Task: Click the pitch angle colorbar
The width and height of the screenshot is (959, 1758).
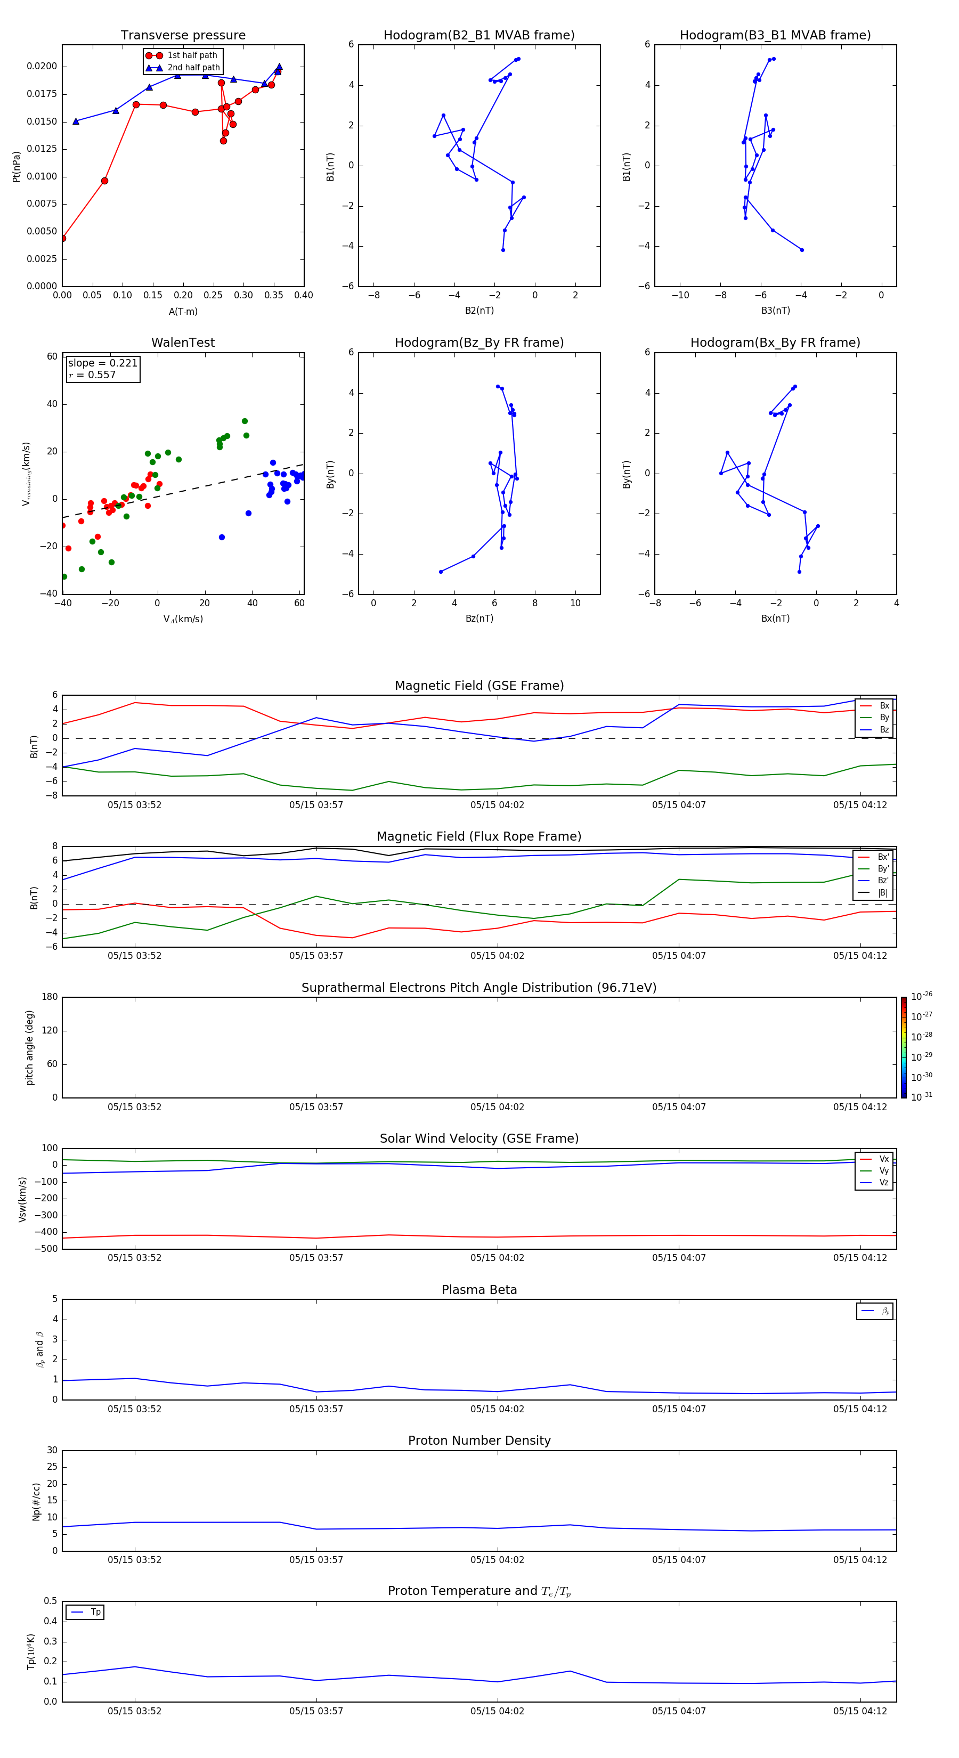Action: coord(903,1047)
